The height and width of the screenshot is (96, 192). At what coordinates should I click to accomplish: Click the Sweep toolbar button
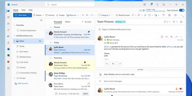(x=60, y=15)
